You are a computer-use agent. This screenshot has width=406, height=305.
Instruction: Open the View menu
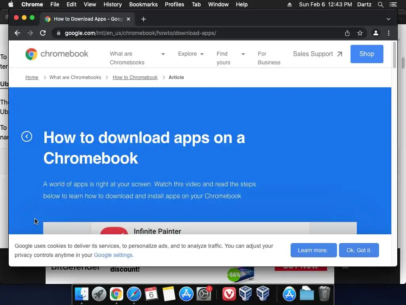click(x=90, y=4)
